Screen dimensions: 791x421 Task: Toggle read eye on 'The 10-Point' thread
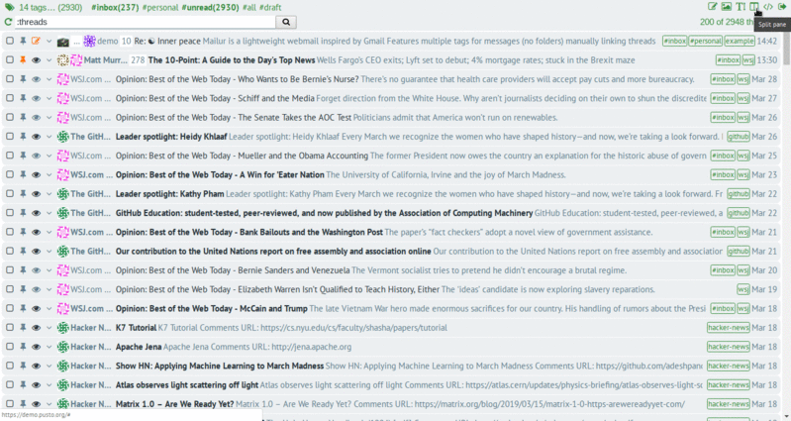(36, 60)
